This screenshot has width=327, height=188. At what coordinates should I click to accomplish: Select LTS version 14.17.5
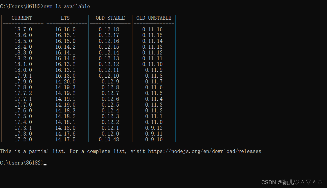pyautogui.click(x=65, y=140)
